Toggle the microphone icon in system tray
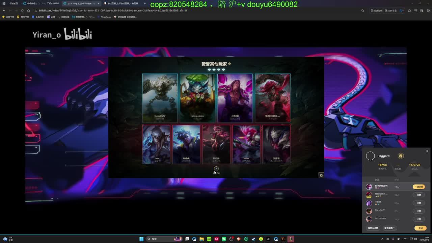The width and height of the screenshot is (432, 243). pos(393,239)
